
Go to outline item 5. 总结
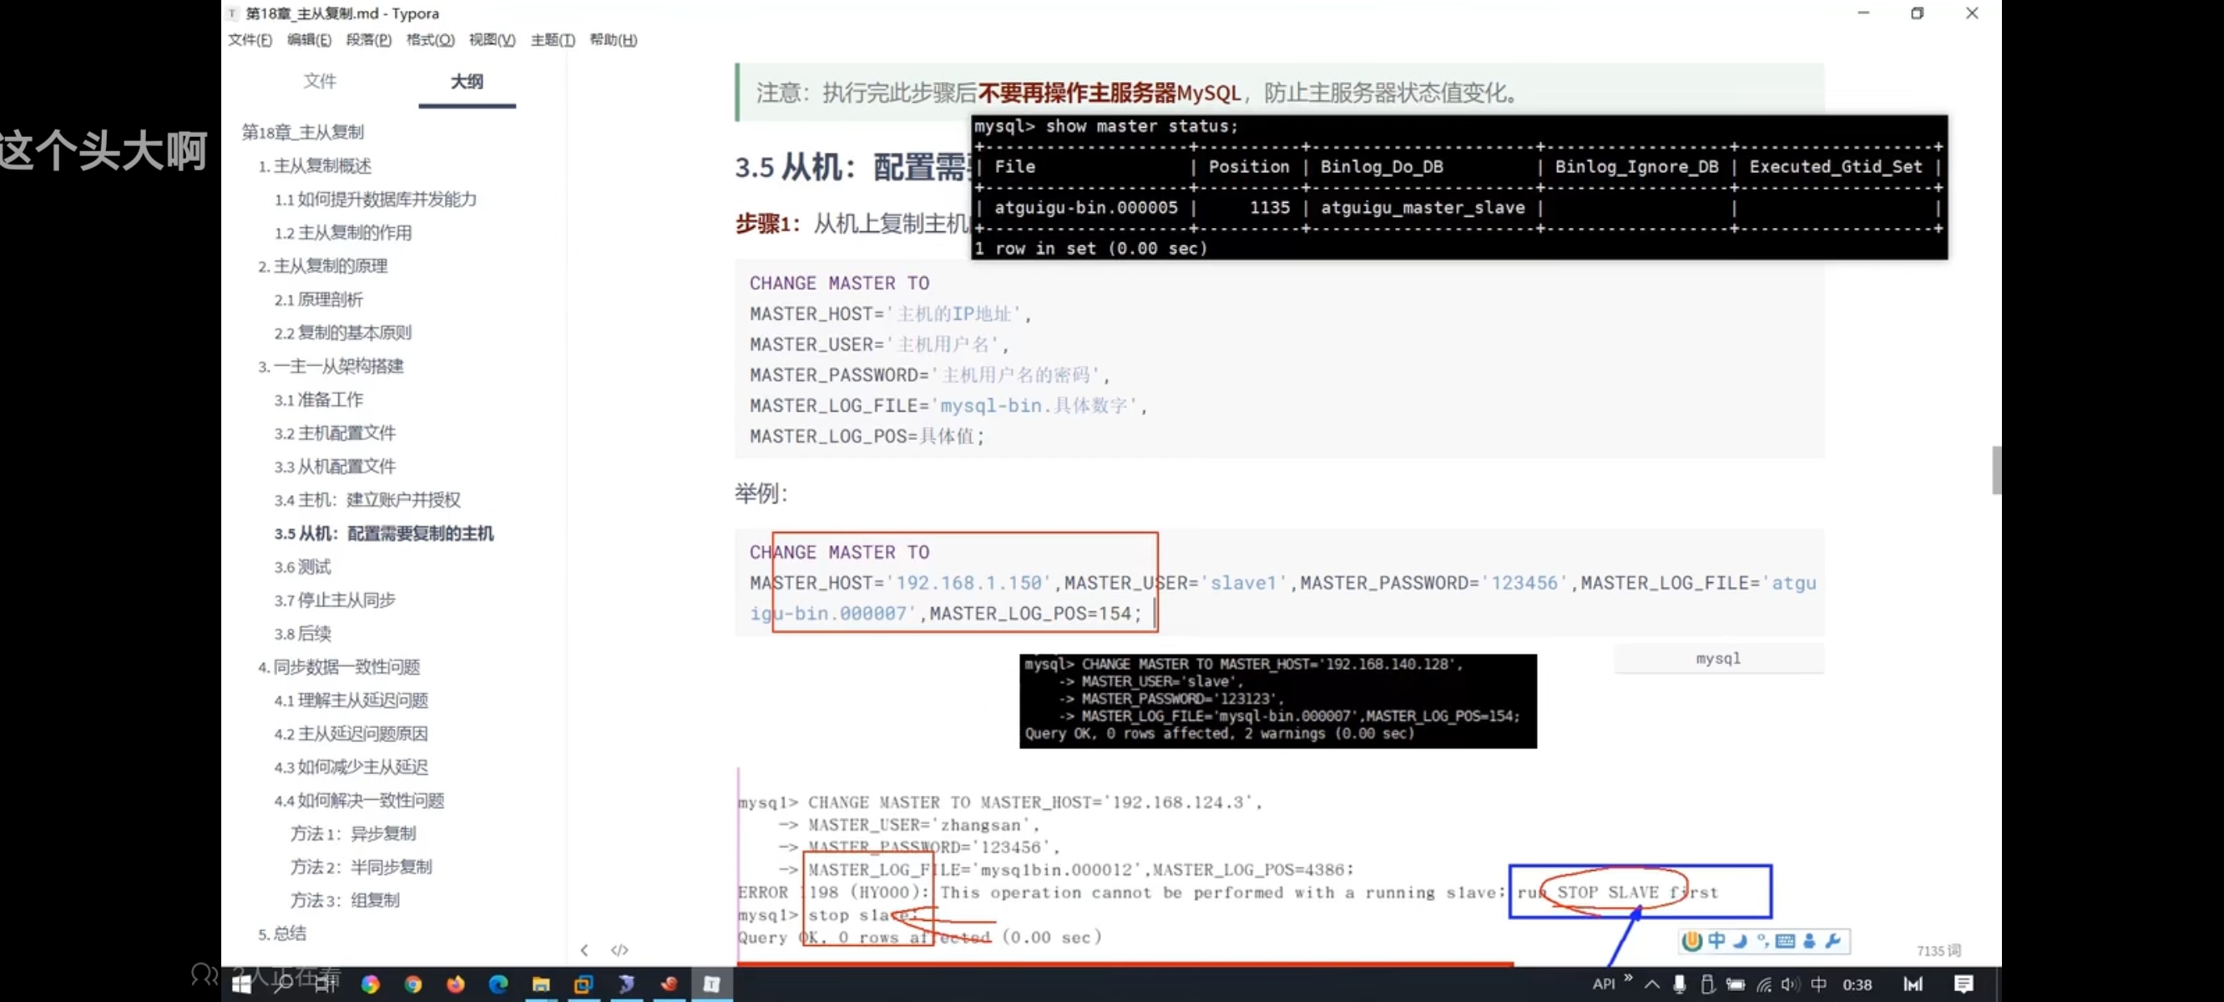[281, 934]
